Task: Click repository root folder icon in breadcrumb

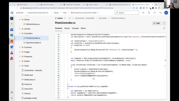Action: point(70,18)
